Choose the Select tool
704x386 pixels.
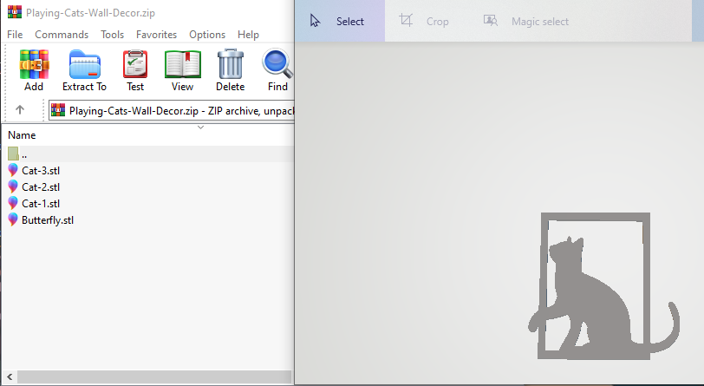pyautogui.click(x=338, y=21)
